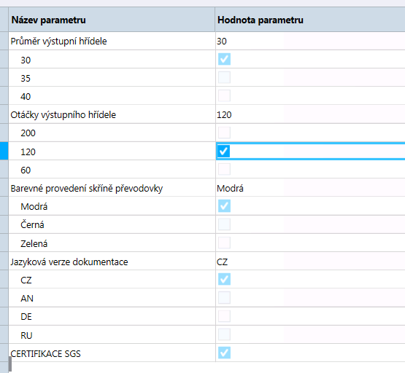Image resolution: width=405 pixels, height=373 pixels.
Task: Click the Název parametru column header
Action: [x=112, y=20]
